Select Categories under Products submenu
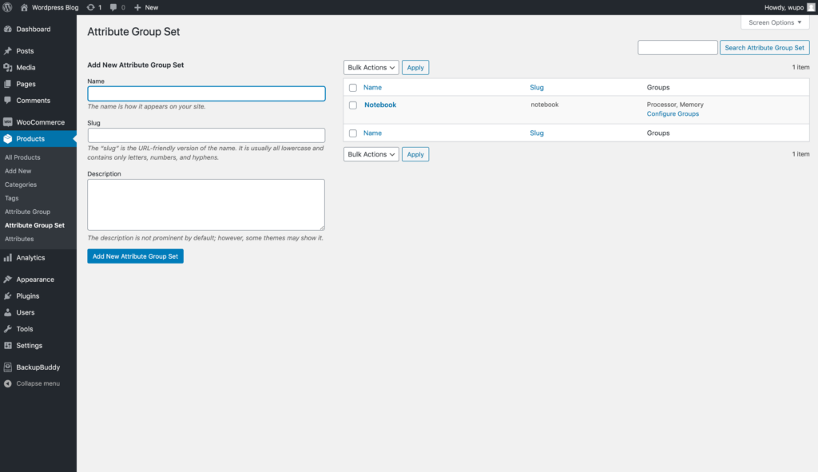Screen dimensions: 818x472 click(x=21, y=184)
